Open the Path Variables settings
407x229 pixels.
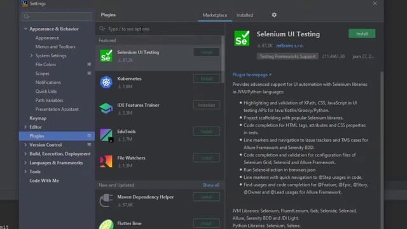pyautogui.click(x=49, y=101)
